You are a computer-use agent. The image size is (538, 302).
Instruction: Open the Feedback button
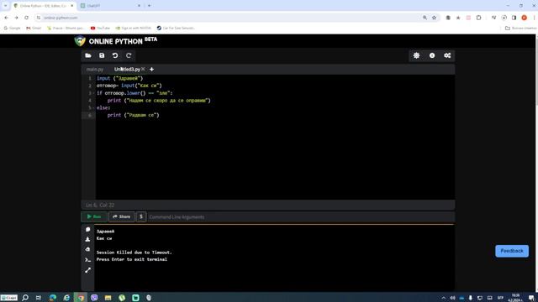(512, 251)
